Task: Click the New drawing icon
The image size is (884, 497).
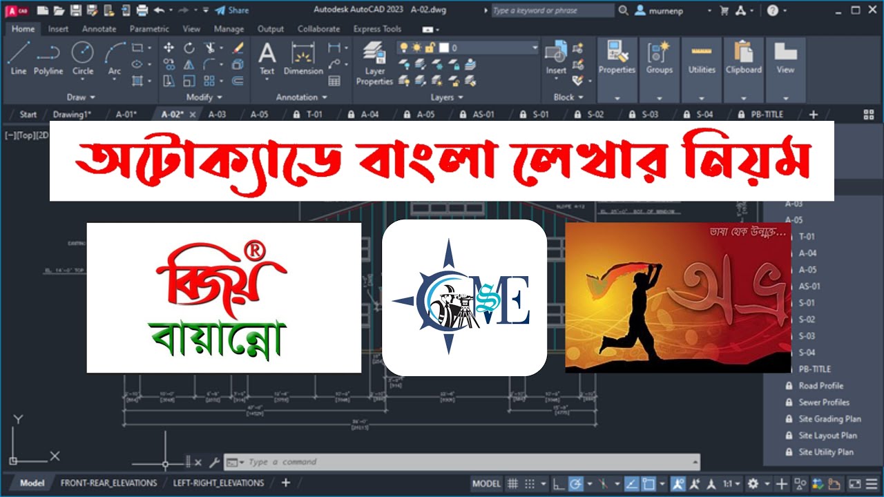Action: [43, 10]
